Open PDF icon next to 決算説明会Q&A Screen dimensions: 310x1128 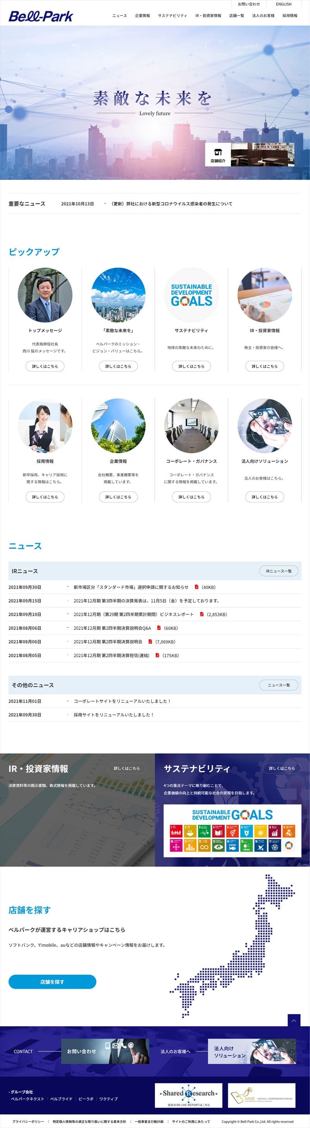(159, 628)
